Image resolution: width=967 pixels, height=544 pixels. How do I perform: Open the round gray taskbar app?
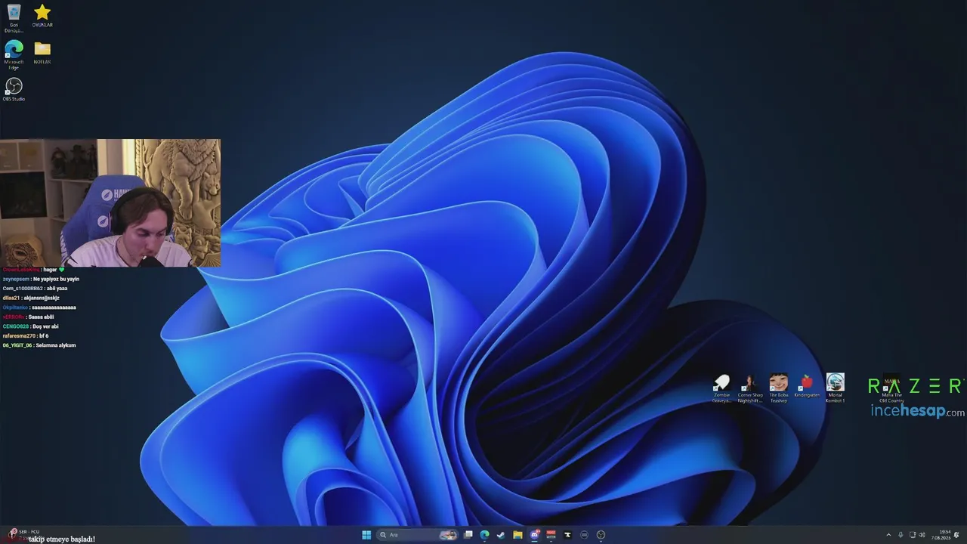point(584,535)
